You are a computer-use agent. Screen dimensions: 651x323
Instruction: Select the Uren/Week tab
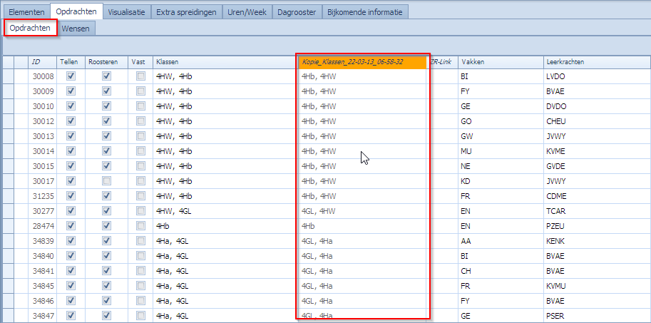coord(247,12)
